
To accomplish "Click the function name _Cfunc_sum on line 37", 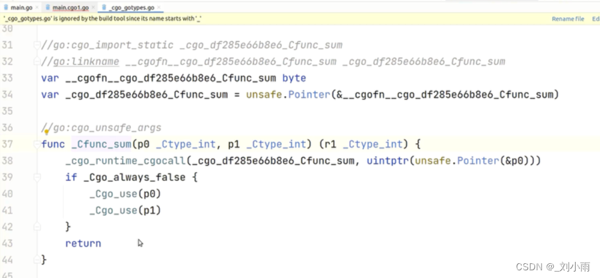I will 101,144.
